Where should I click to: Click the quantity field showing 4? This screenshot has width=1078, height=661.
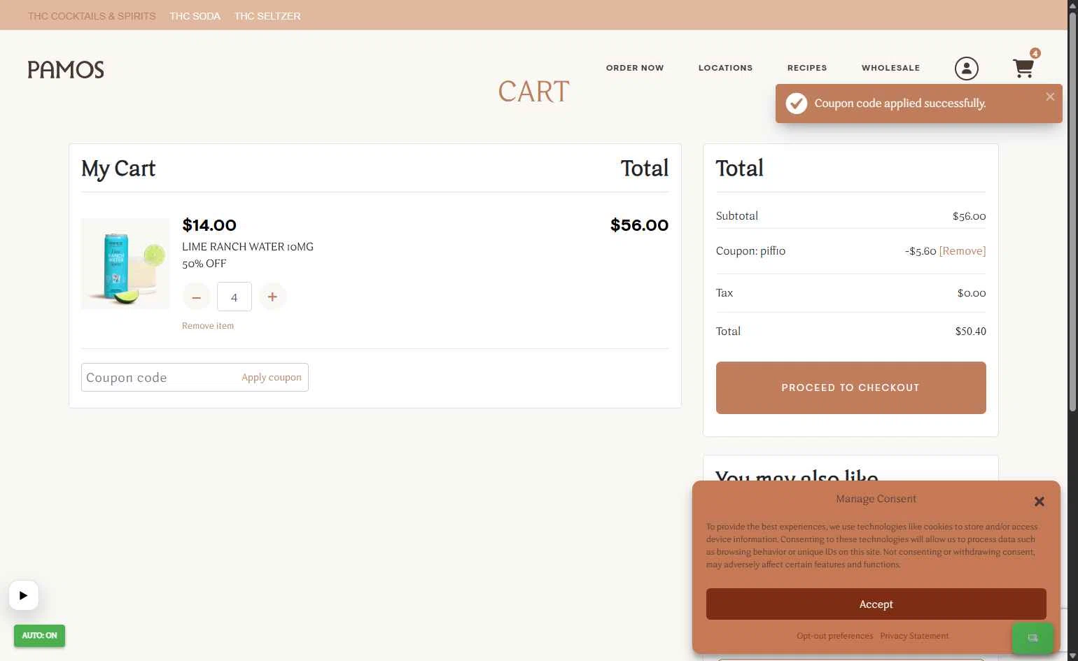pyautogui.click(x=234, y=297)
